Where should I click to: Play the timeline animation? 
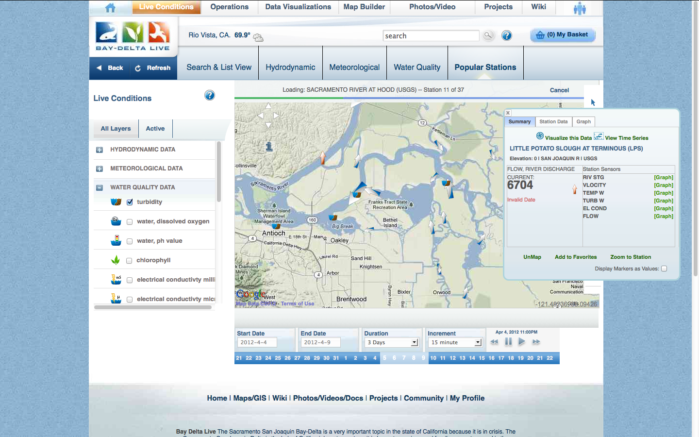[522, 341]
